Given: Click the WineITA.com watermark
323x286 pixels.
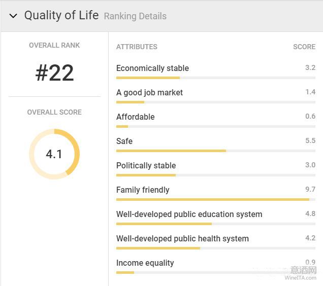Looking at the screenshot, I should (x=301, y=278).
